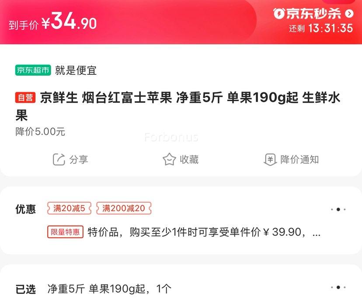Tap the JD Seckill lightning icon

click(x=278, y=14)
